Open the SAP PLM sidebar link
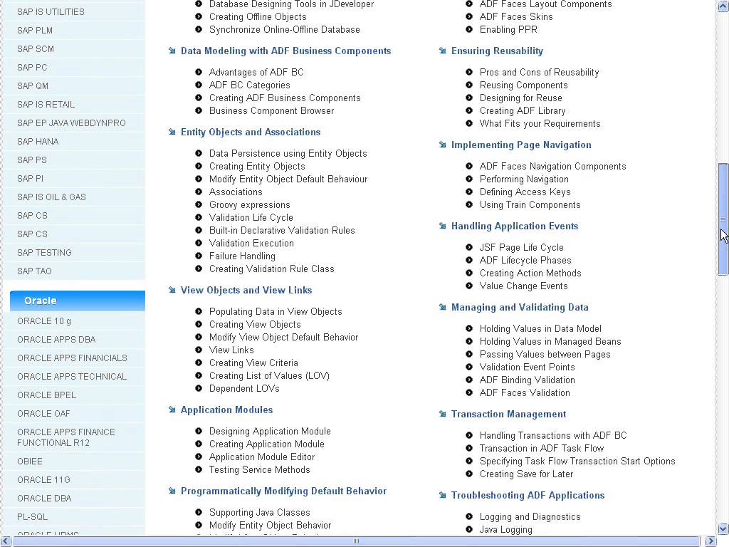This screenshot has height=547, width=729. coord(35,31)
